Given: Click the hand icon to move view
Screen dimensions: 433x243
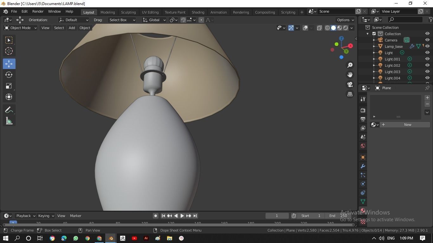Looking at the screenshot, I should pos(350,75).
